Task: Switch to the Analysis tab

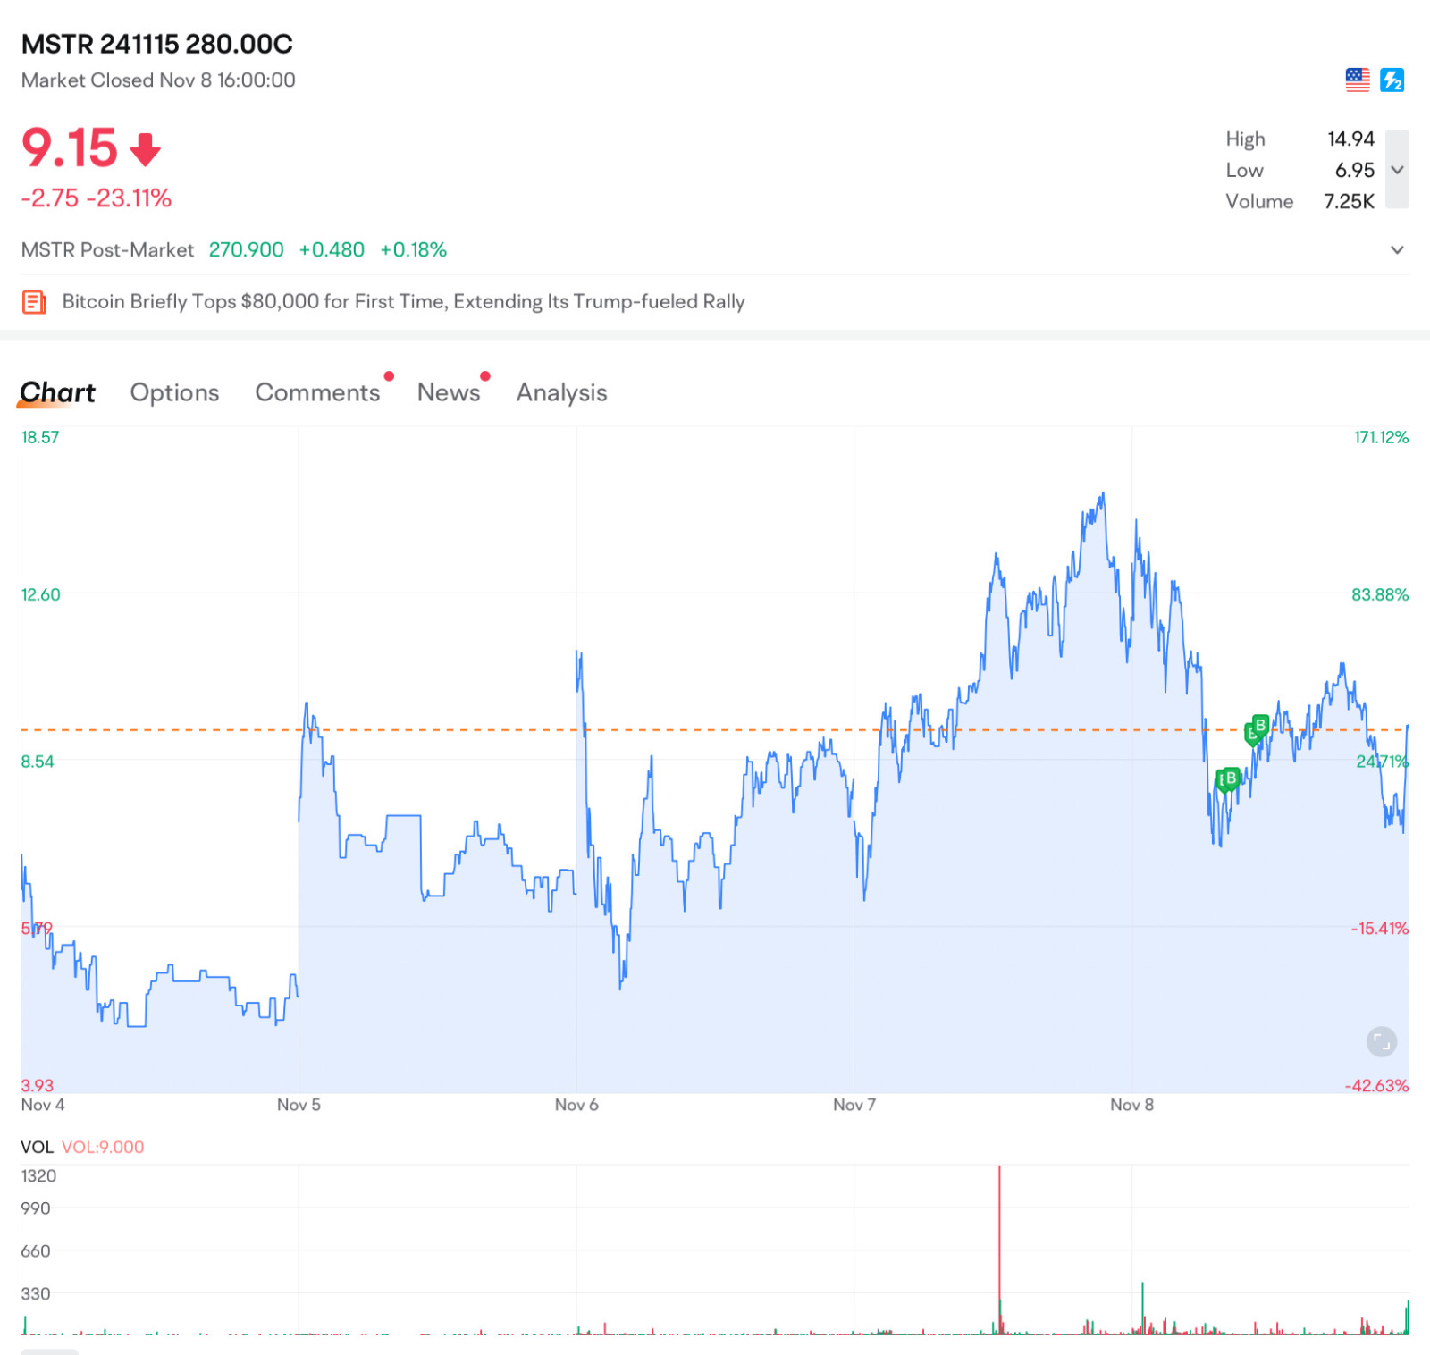Action: pyautogui.click(x=561, y=392)
